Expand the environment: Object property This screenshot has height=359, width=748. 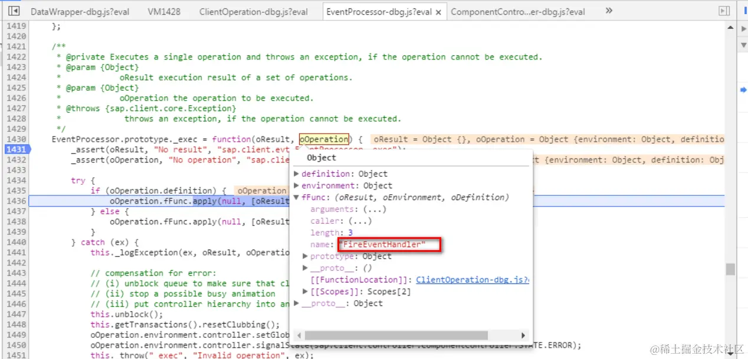tap(297, 185)
